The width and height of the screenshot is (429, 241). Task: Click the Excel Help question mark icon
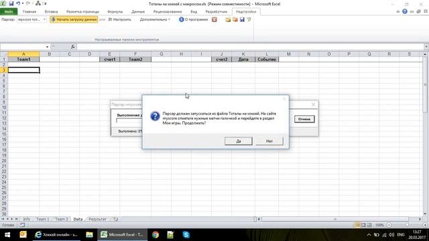click(x=405, y=11)
